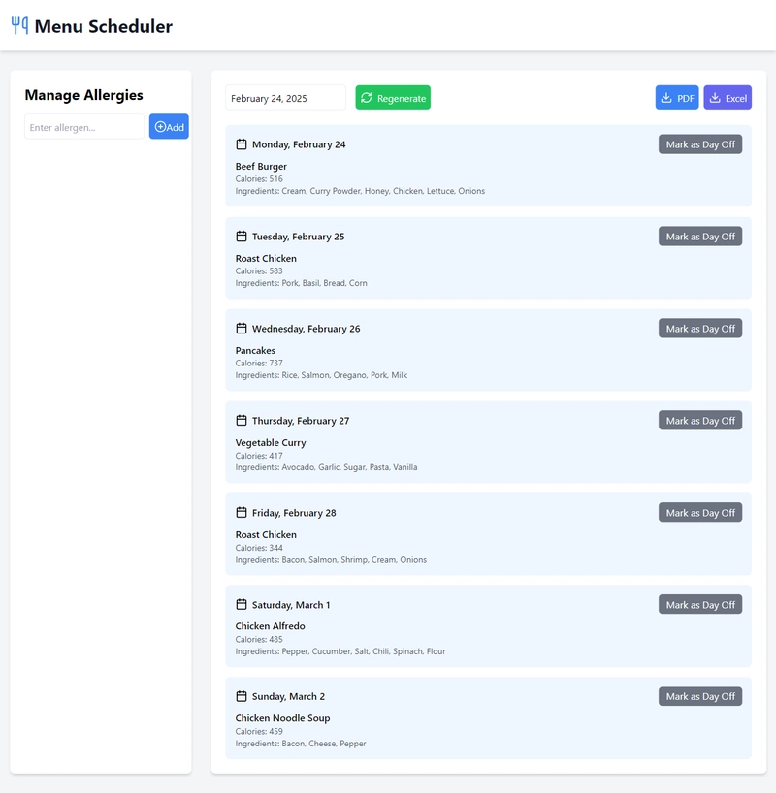Export the menu to Excel
The image size is (776, 793).
point(727,98)
